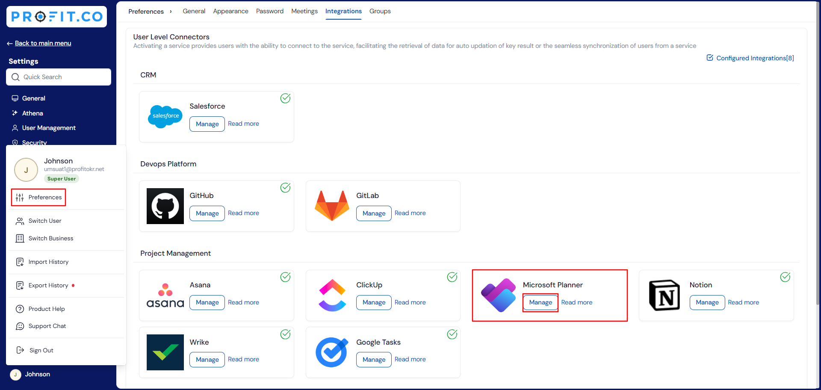Screen dimensions: 821x390
Task: Click the Notion green connected checkmark
Action: click(785, 277)
